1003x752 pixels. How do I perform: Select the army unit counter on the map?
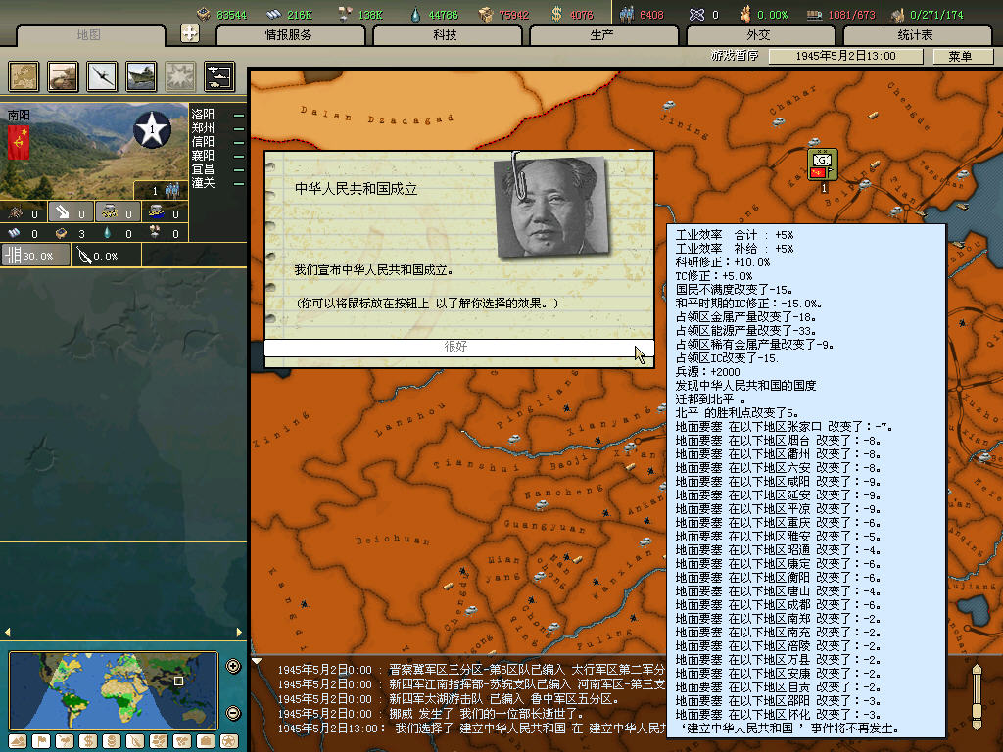point(823,163)
